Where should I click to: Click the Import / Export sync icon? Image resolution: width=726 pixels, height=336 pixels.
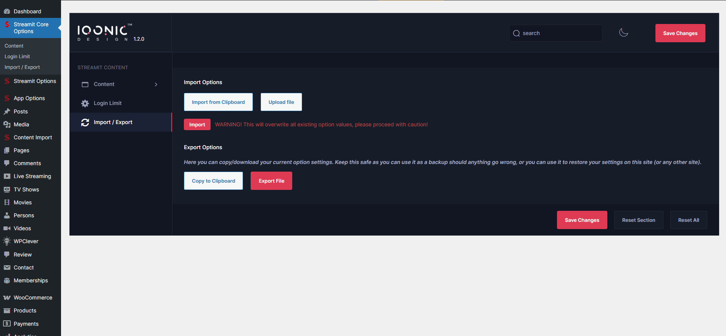pyautogui.click(x=85, y=122)
